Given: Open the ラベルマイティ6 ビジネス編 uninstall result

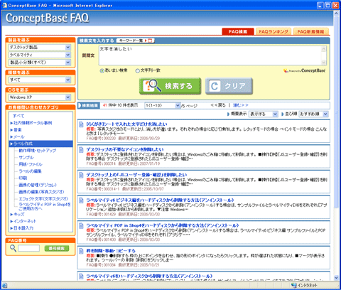Looking at the screenshot, I should click(x=160, y=200).
